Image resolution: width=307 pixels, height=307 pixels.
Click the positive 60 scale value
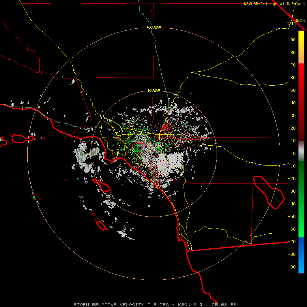coord(293,77)
